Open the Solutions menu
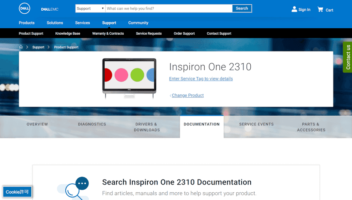 pyautogui.click(x=55, y=23)
